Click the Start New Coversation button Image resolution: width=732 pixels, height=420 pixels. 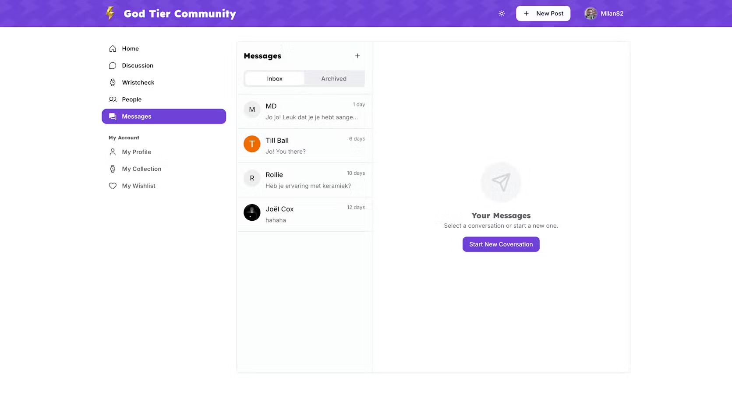coord(501,244)
